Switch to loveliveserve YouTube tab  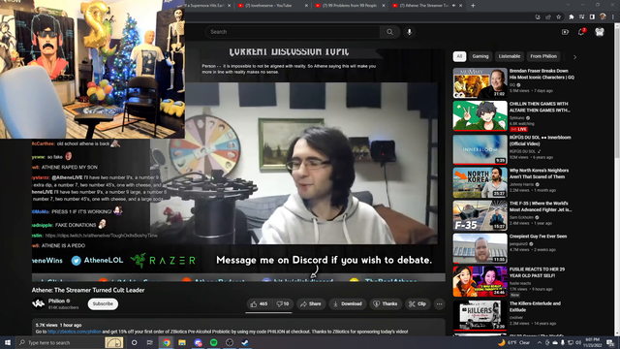coord(271,6)
